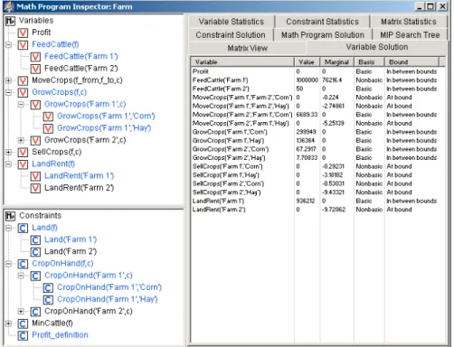The width and height of the screenshot is (454, 347).
Task: Click the V icon for LandRent('Farm 1')
Action: (x=35, y=176)
